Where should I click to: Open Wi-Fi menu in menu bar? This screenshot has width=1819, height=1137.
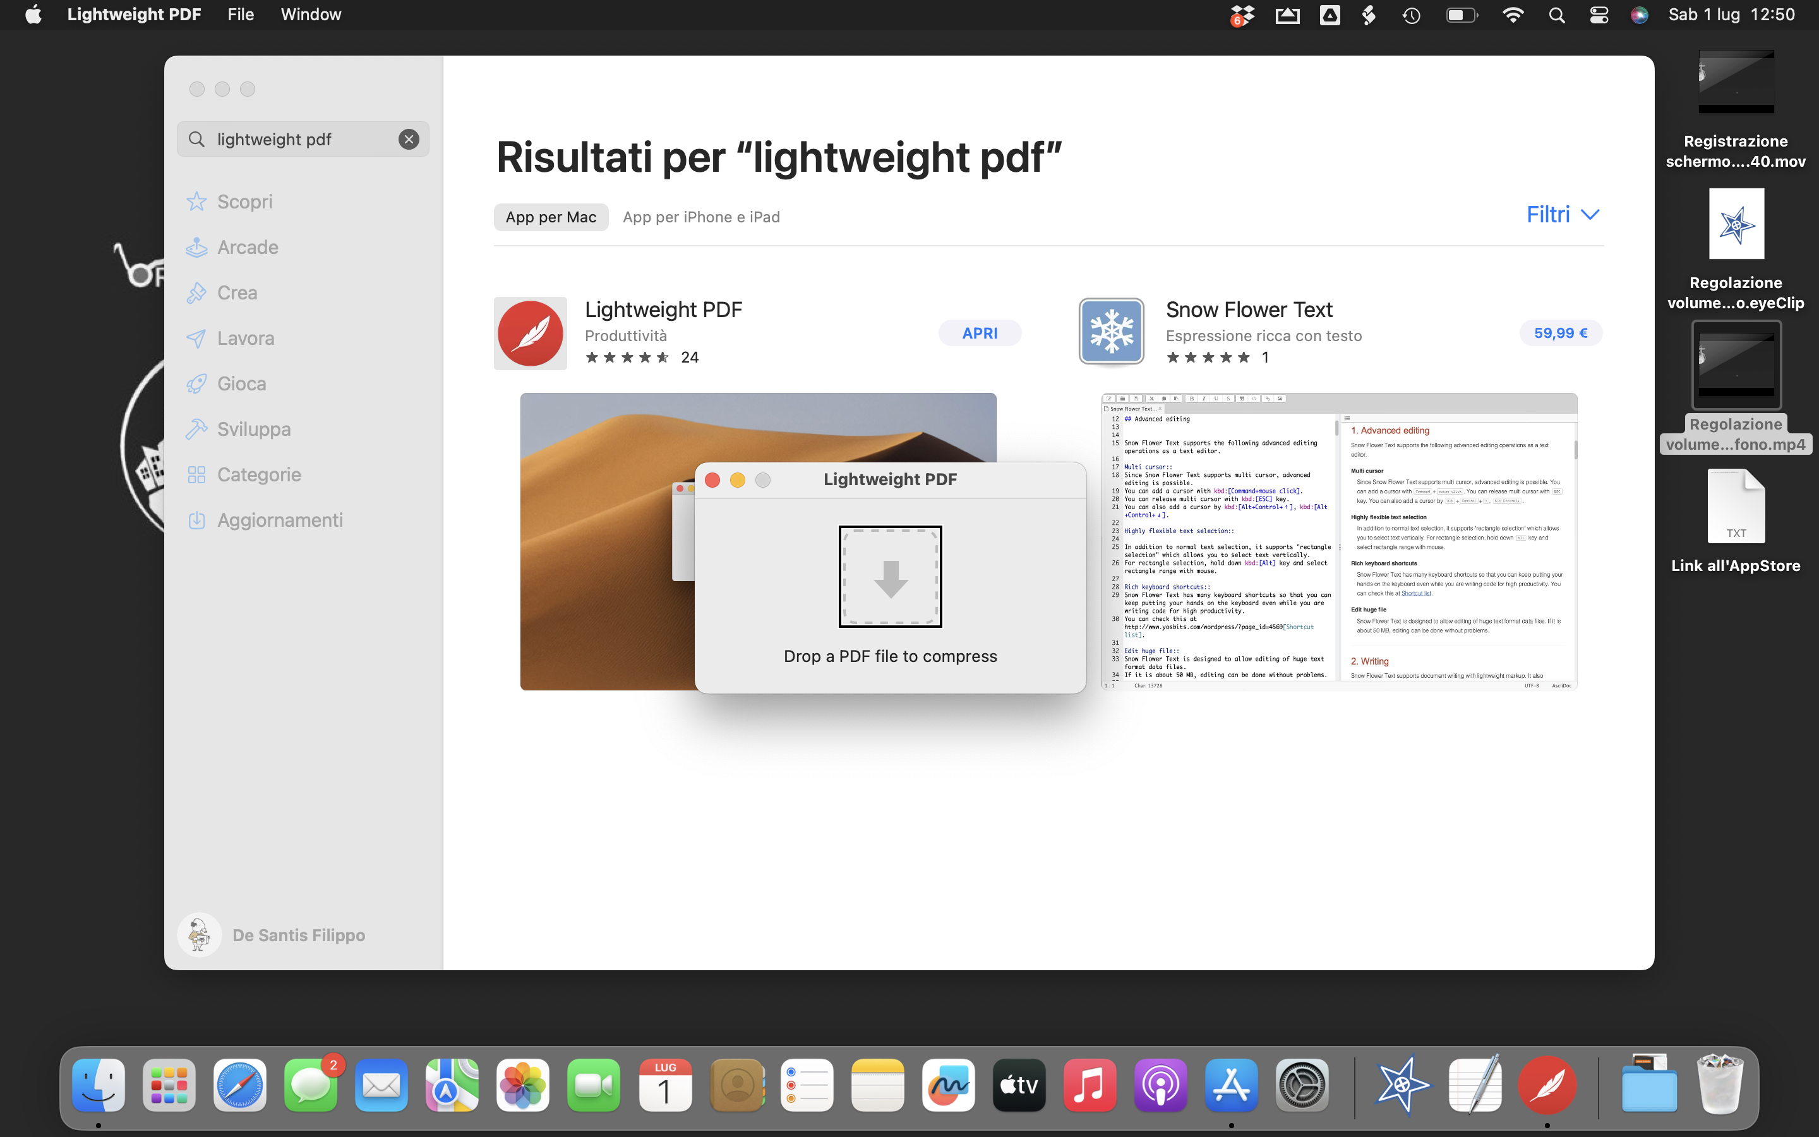point(1513,15)
